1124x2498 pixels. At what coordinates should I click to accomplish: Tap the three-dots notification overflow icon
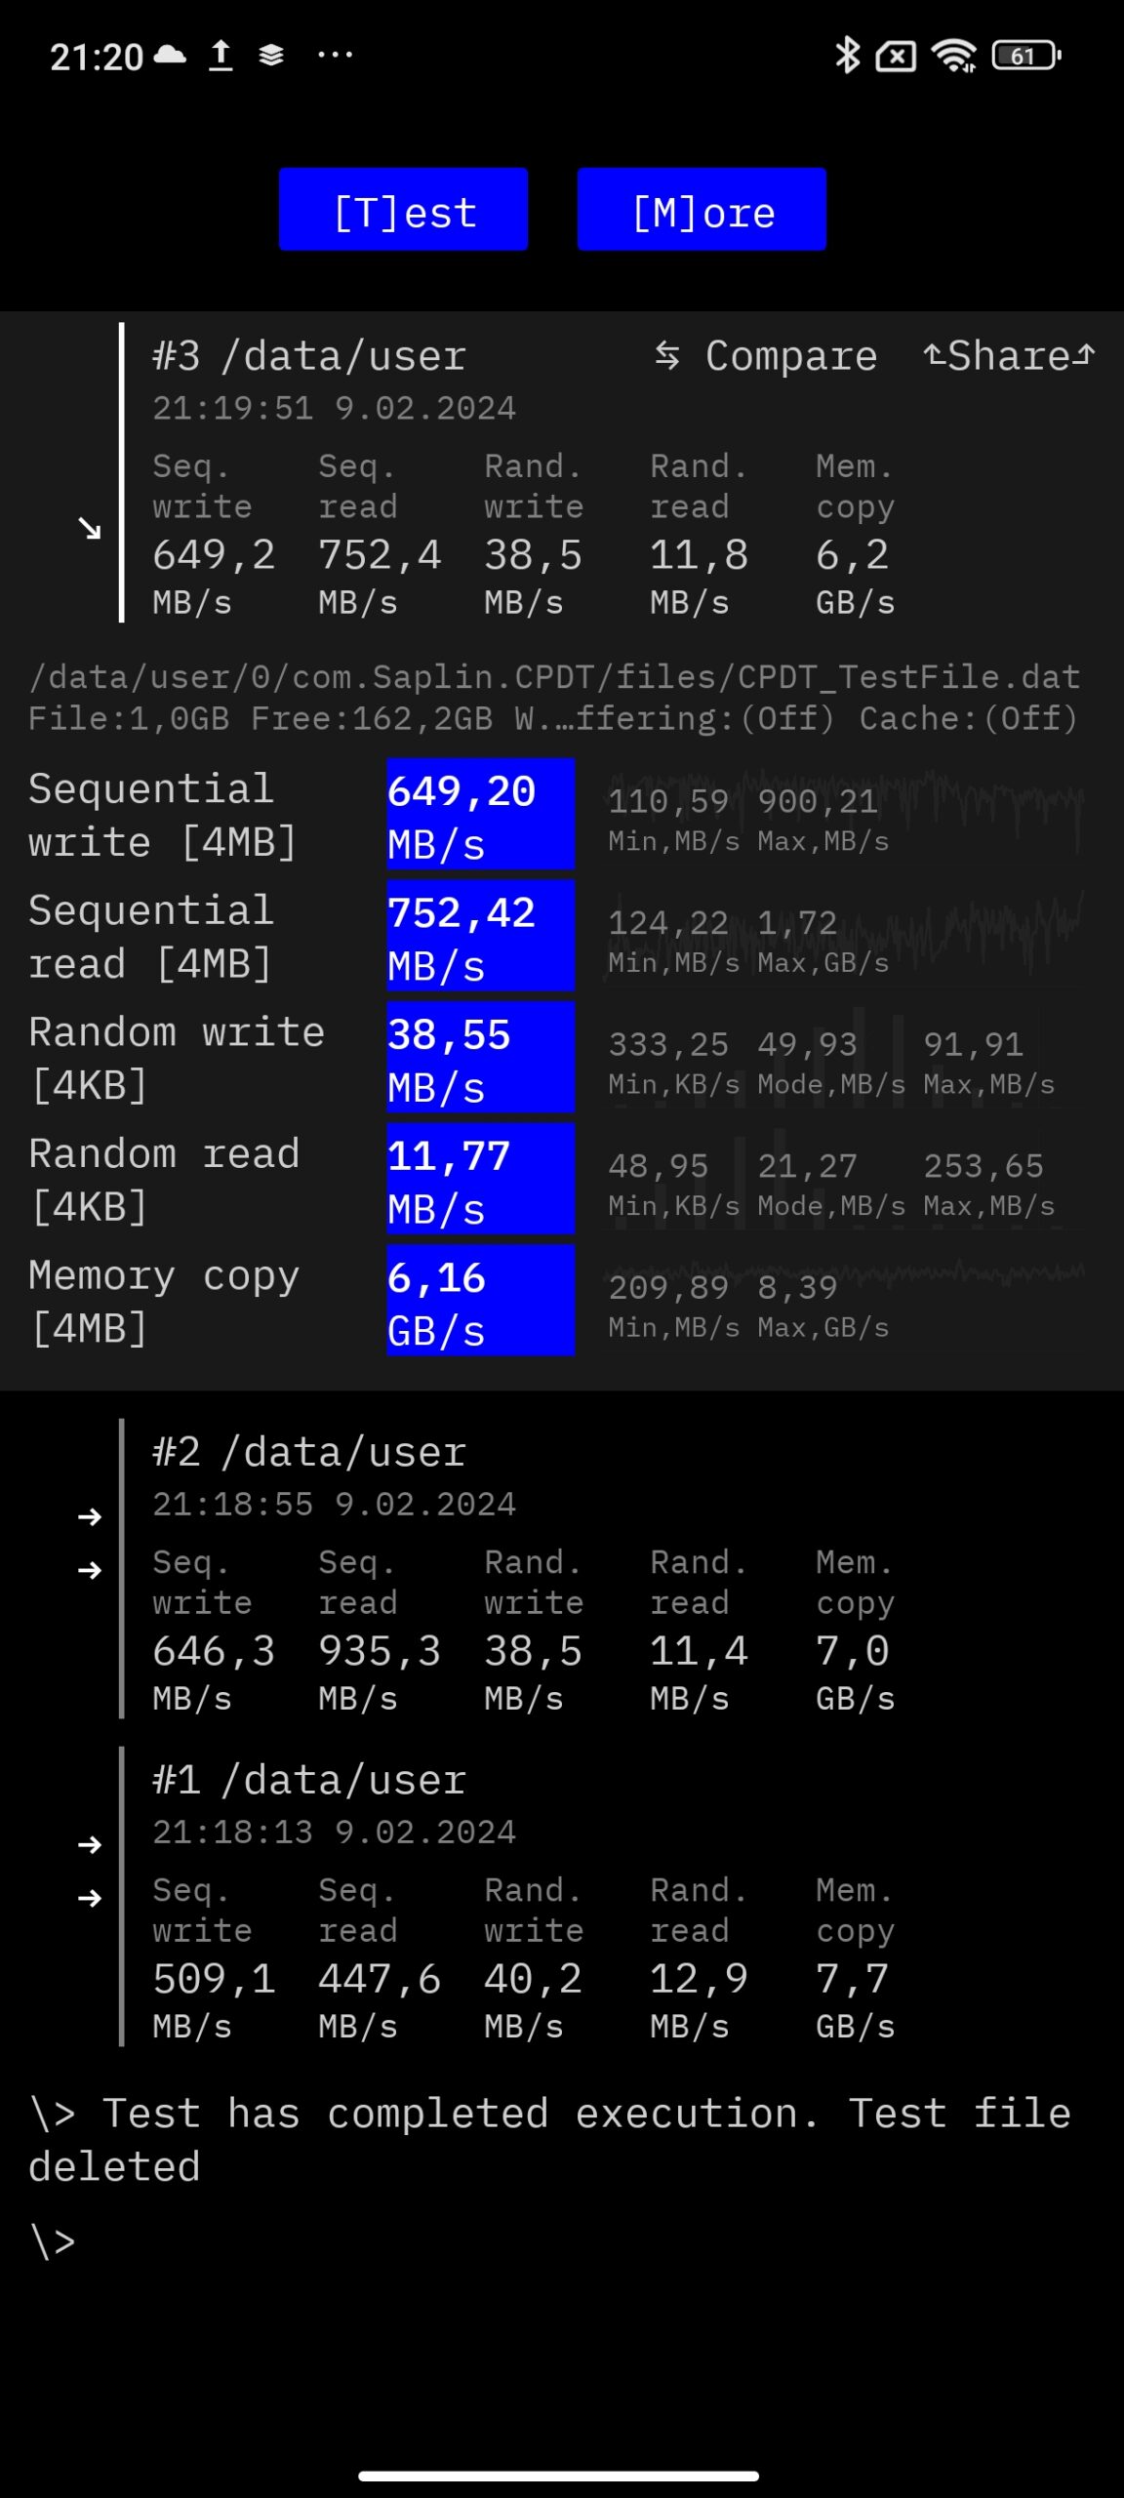click(x=335, y=55)
